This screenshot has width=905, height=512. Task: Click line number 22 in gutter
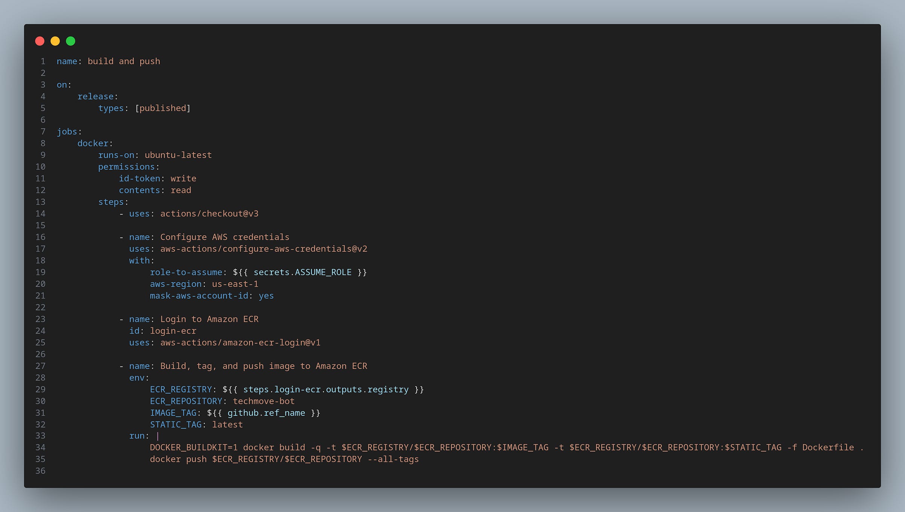[x=40, y=308]
